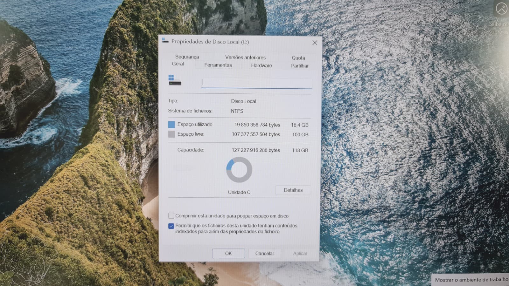The image size is (509, 286).
Task: Click the Cancelar button
Action: click(264, 253)
